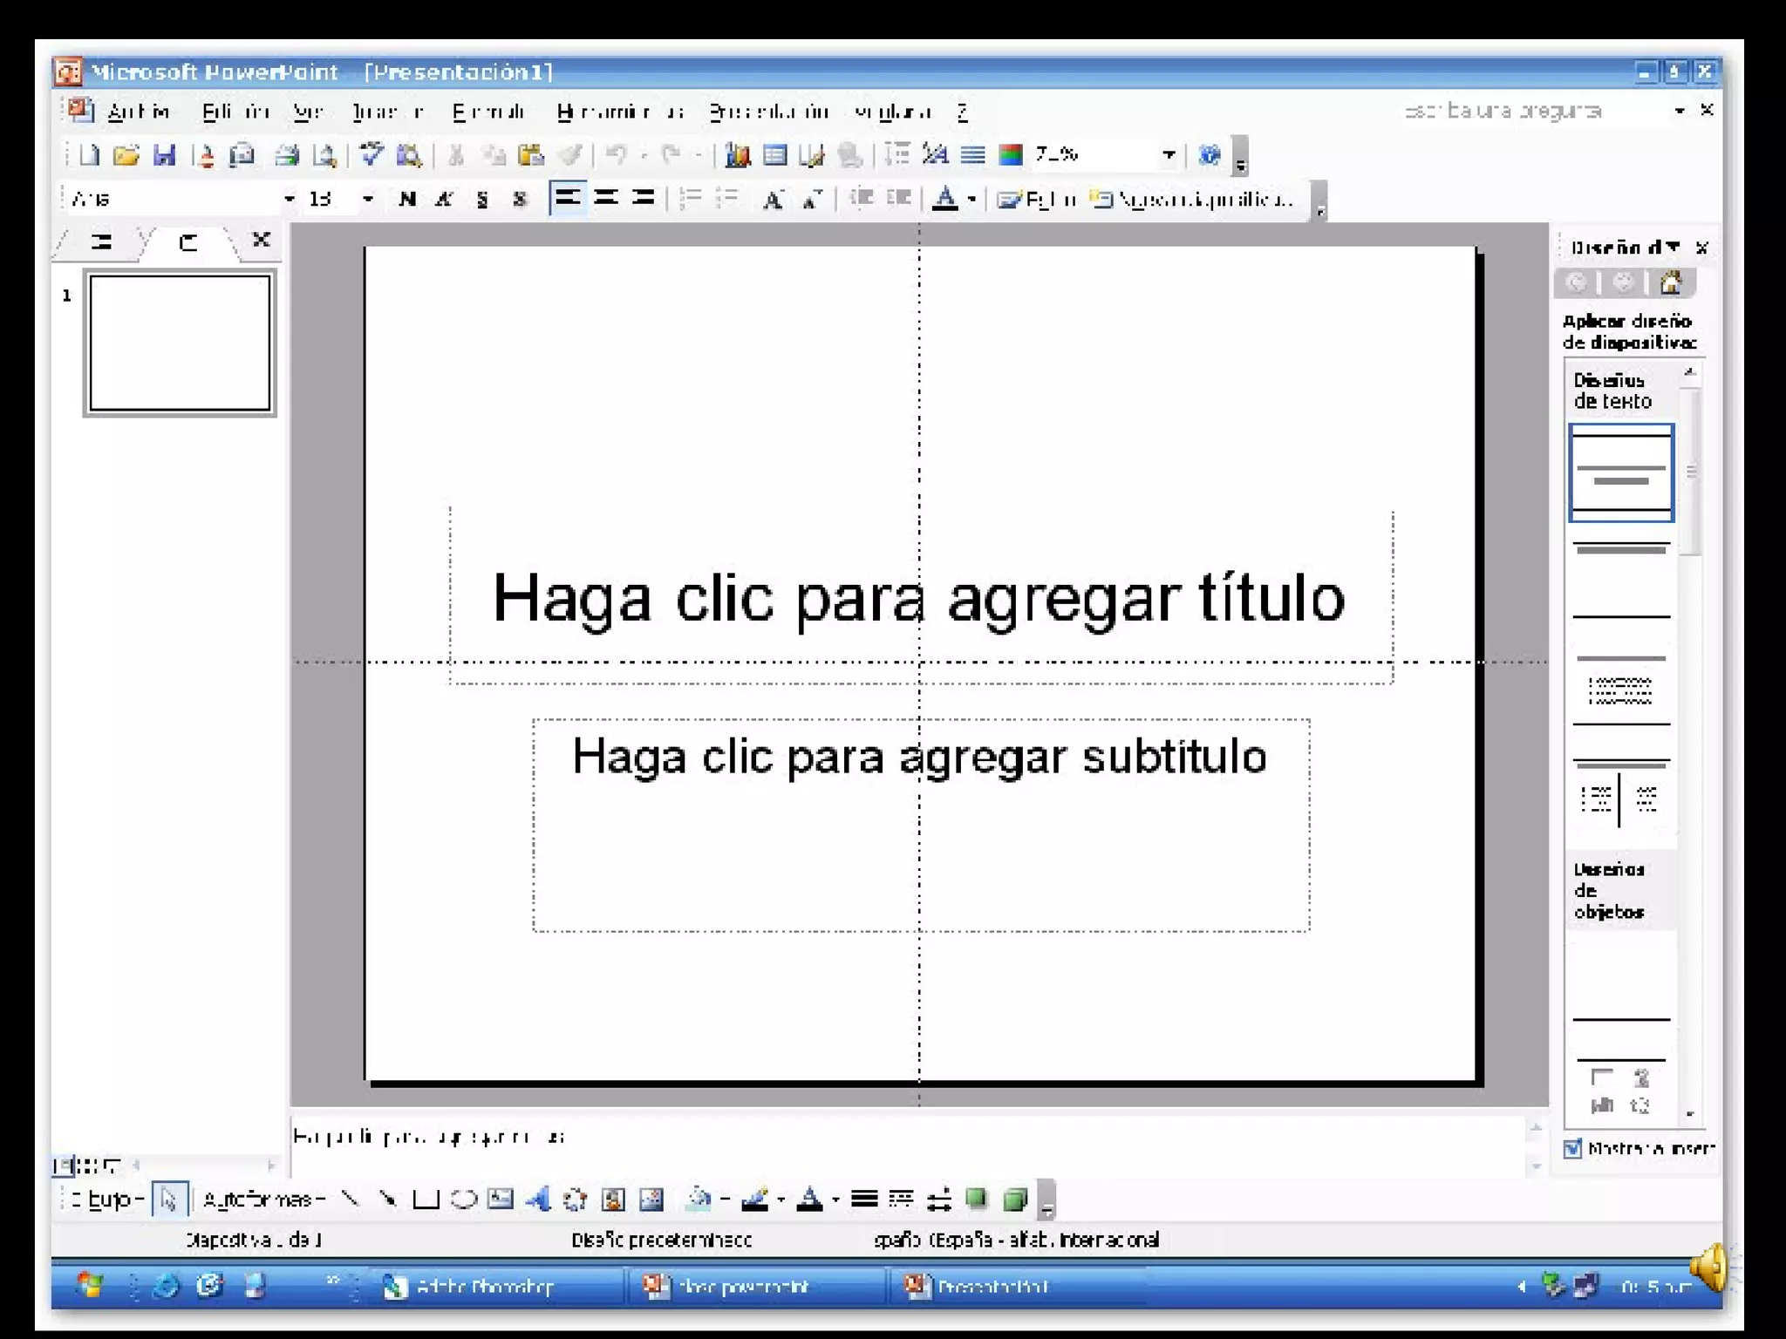Toggle Italic (K) formatting
The width and height of the screenshot is (1786, 1339).
pyautogui.click(x=444, y=200)
